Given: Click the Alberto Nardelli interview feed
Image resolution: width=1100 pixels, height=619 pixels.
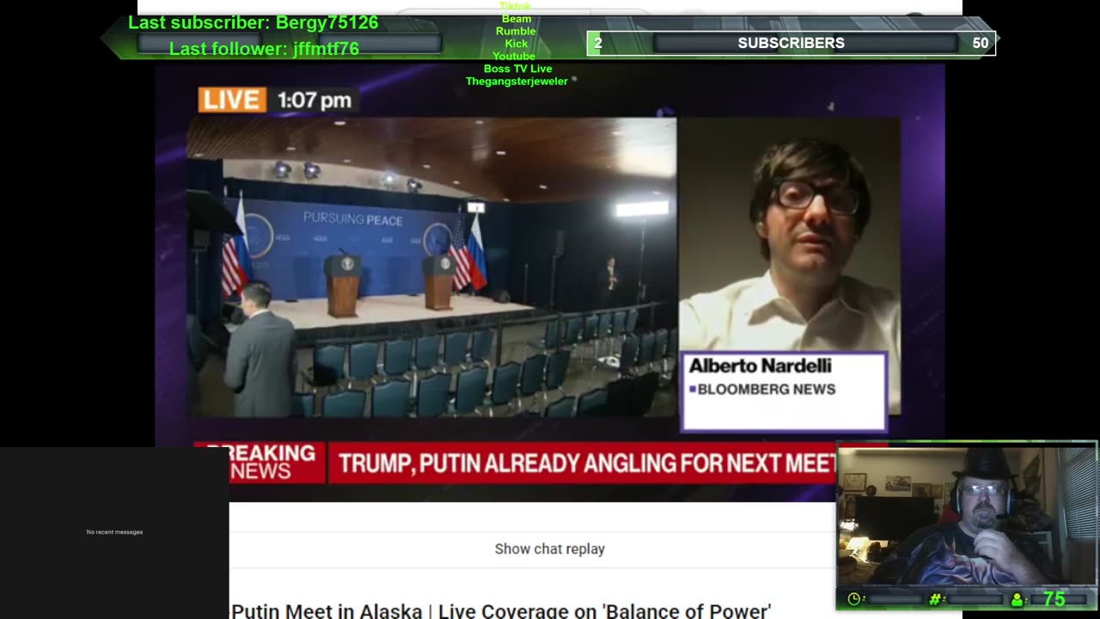Looking at the screenshot, I should click(x=789, y=234).
